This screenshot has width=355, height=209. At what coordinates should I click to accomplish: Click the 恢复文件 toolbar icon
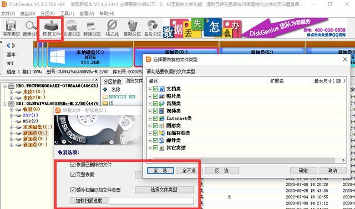[x=52, y=28]
